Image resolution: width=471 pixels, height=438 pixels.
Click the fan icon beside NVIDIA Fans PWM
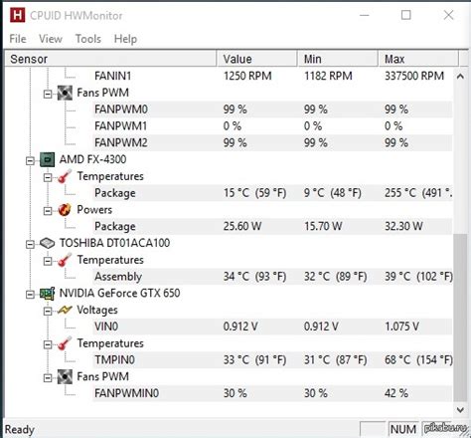coord(65,377)
